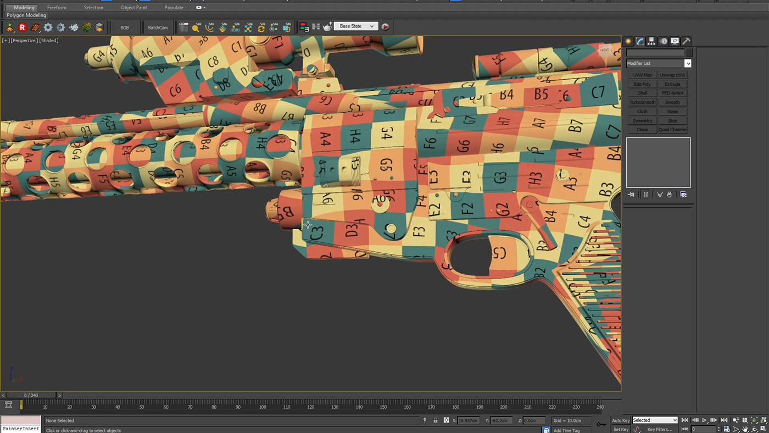Screen dimensions: 769x433
Task: Click Configure Modifier Sets icon
Action: tap(683, 195)
